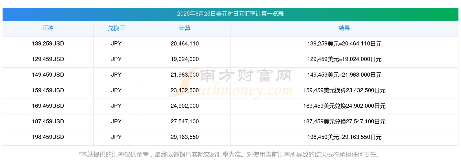Select the '129,459USD' cell
The height and width of the screenshot is (166, 461).
48,59
